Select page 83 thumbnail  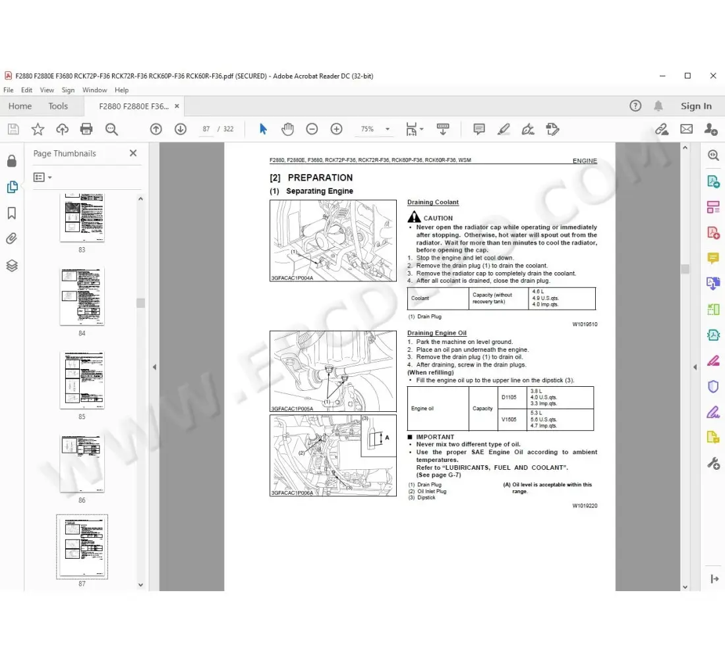[82, 217]
